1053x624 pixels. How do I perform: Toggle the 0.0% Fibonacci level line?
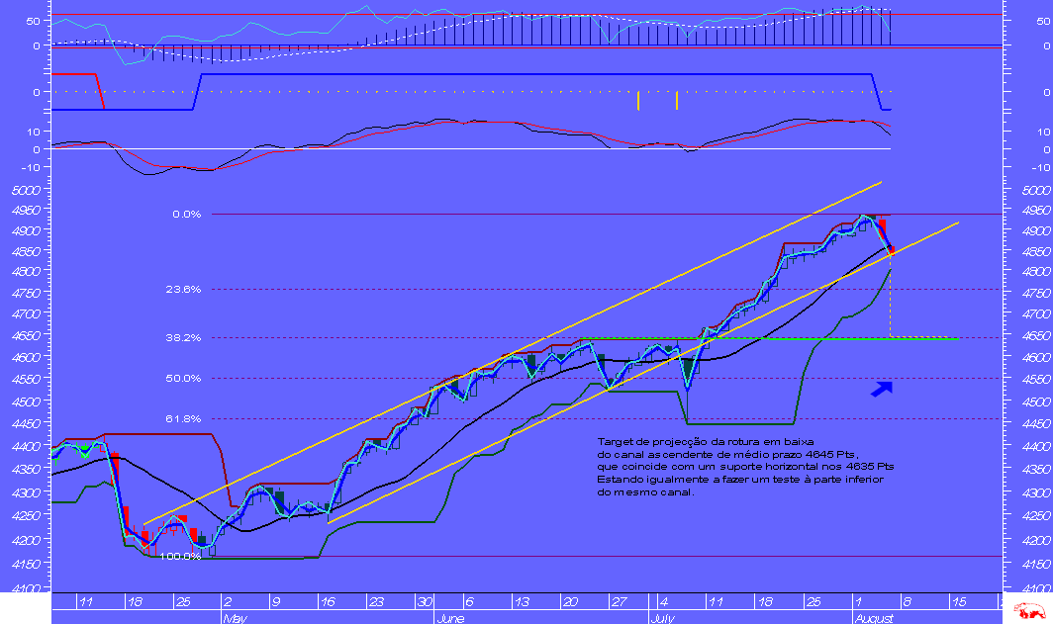[495, 215]
